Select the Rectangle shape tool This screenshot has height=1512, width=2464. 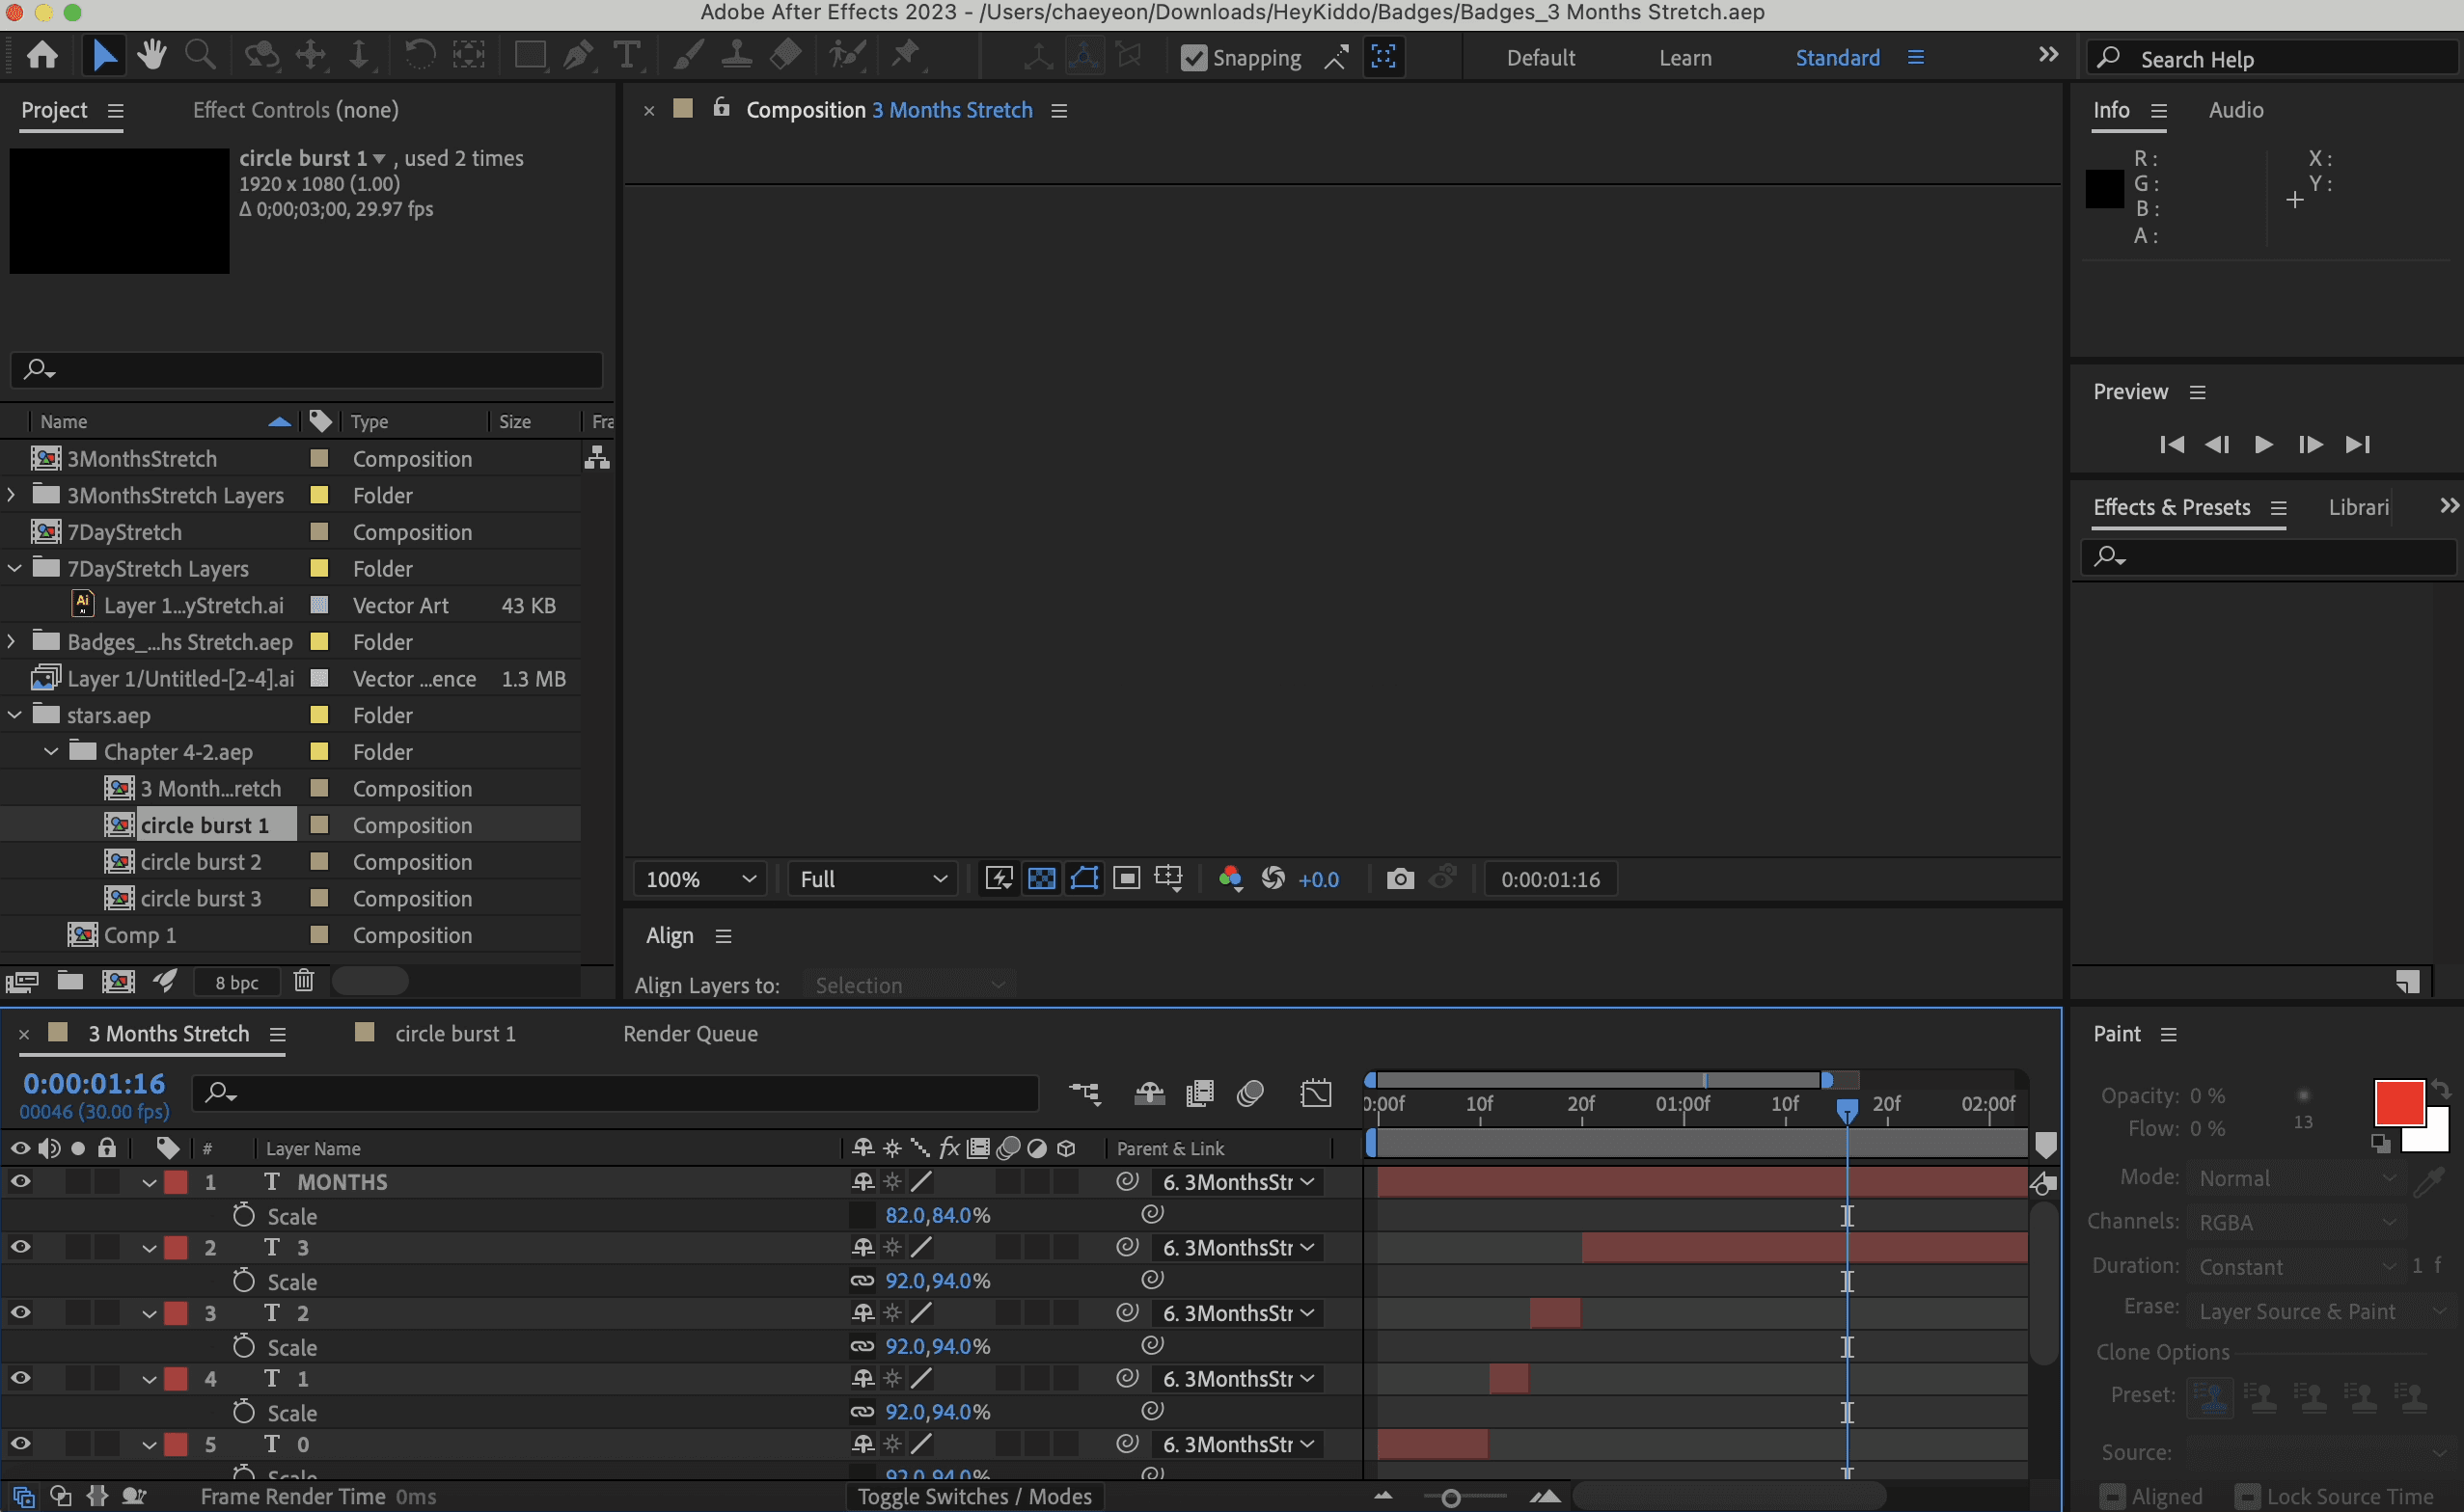tap(530, 55)
